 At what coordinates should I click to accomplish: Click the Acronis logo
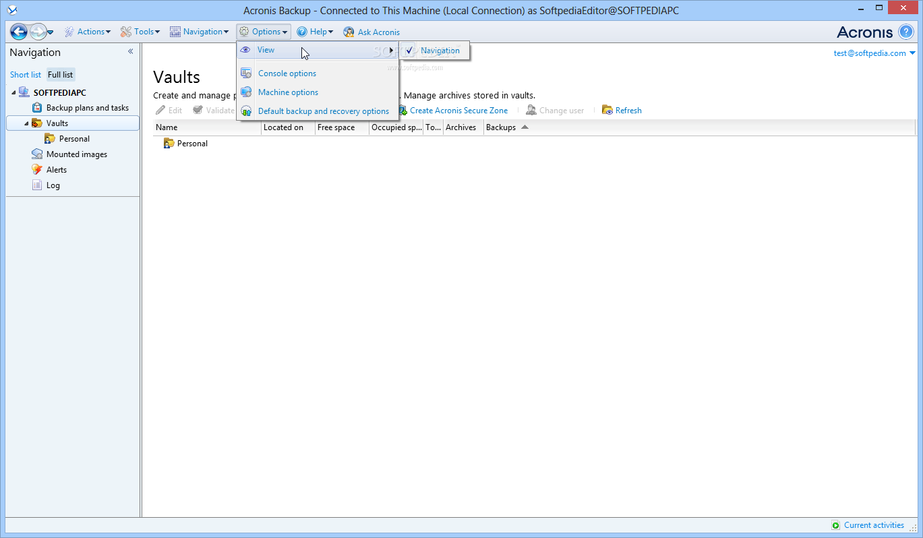tap(865, 32)
